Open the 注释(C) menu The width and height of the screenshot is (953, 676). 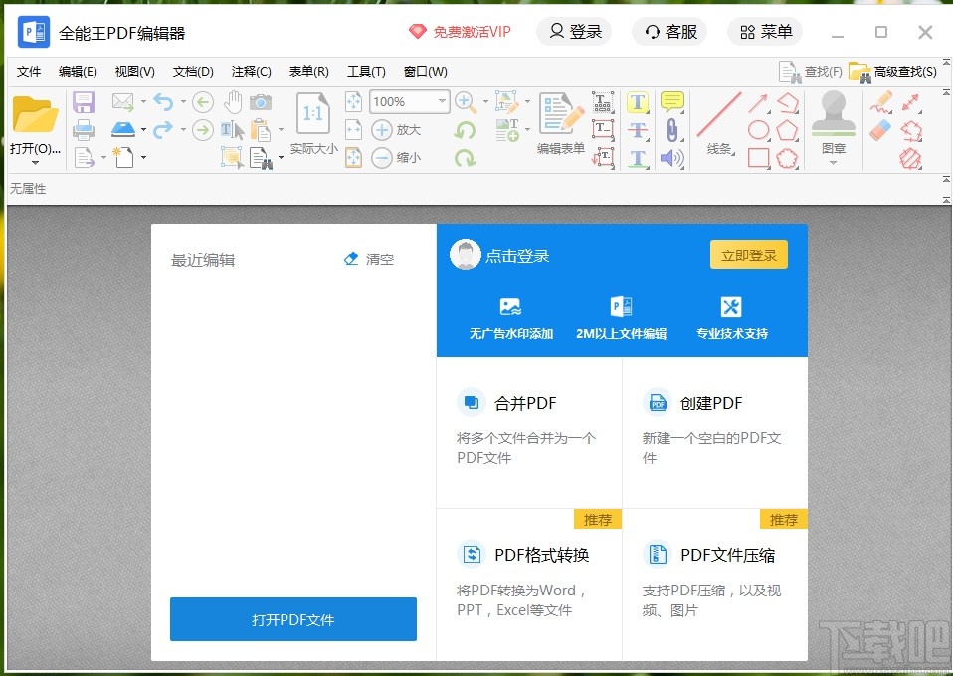(x=251, y=71)
